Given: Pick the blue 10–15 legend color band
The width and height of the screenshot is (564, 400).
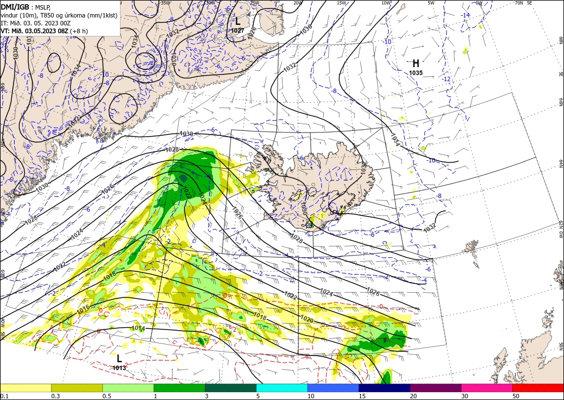Looking at the screenshot, I should [333, 388].
